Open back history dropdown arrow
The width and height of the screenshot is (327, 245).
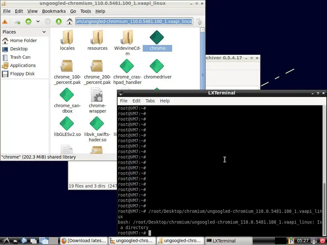(38, 21)
